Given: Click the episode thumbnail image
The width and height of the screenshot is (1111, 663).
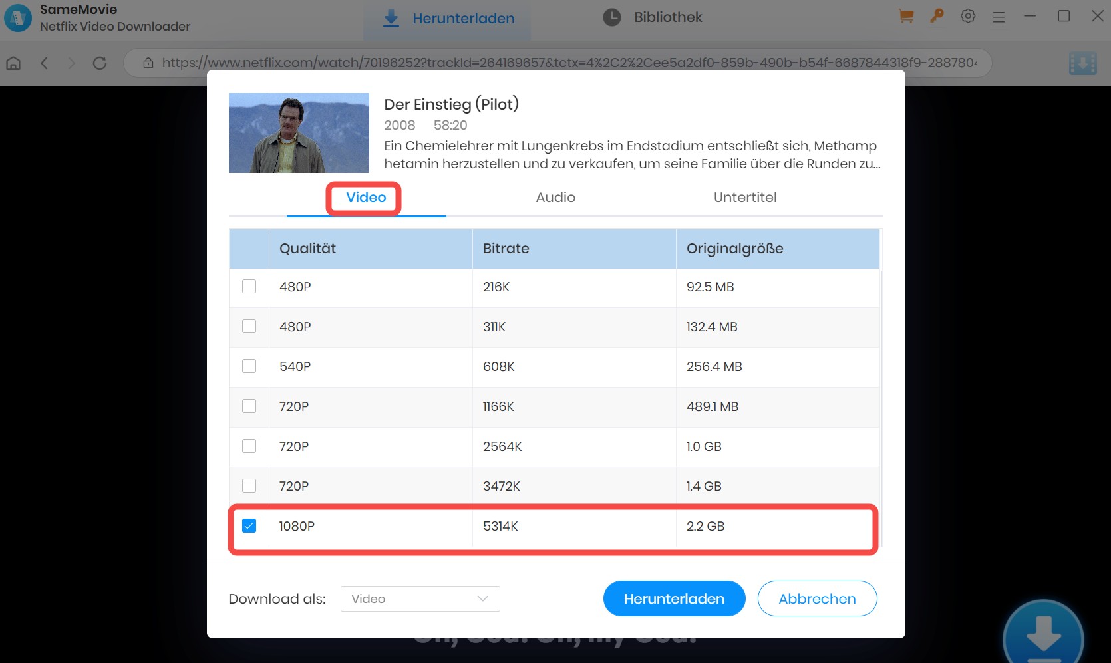Looking at the screenshot, I should coord(299,133).
